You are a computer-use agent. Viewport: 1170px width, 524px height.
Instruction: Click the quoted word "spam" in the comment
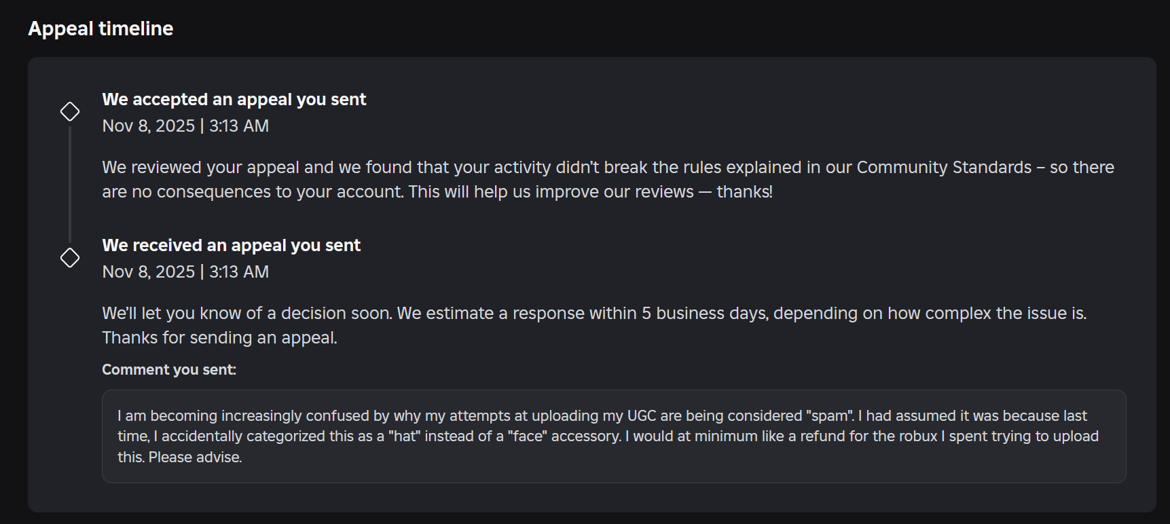click(x=830, y=416)
